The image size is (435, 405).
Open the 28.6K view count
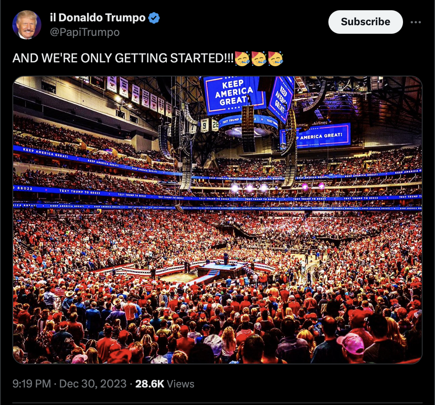(150, 384)
